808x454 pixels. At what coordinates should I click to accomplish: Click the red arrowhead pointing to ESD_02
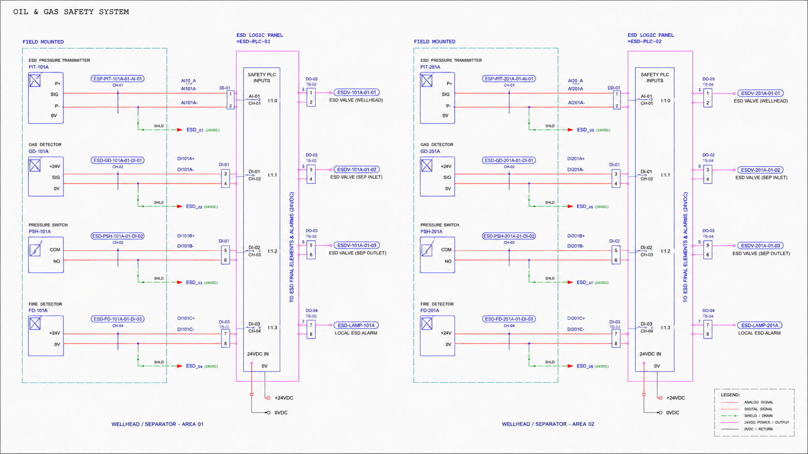click(x=179, y=206)
